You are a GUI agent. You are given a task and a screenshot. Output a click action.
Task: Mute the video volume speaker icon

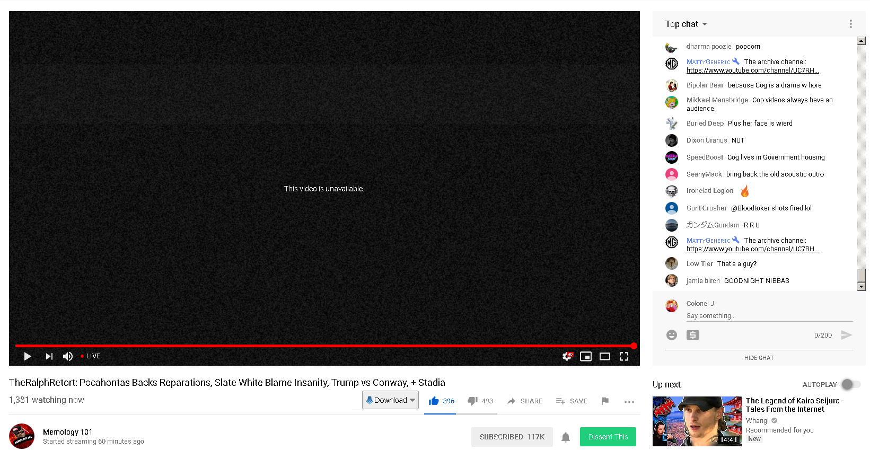pyautogui.click(x=68, y=356)
